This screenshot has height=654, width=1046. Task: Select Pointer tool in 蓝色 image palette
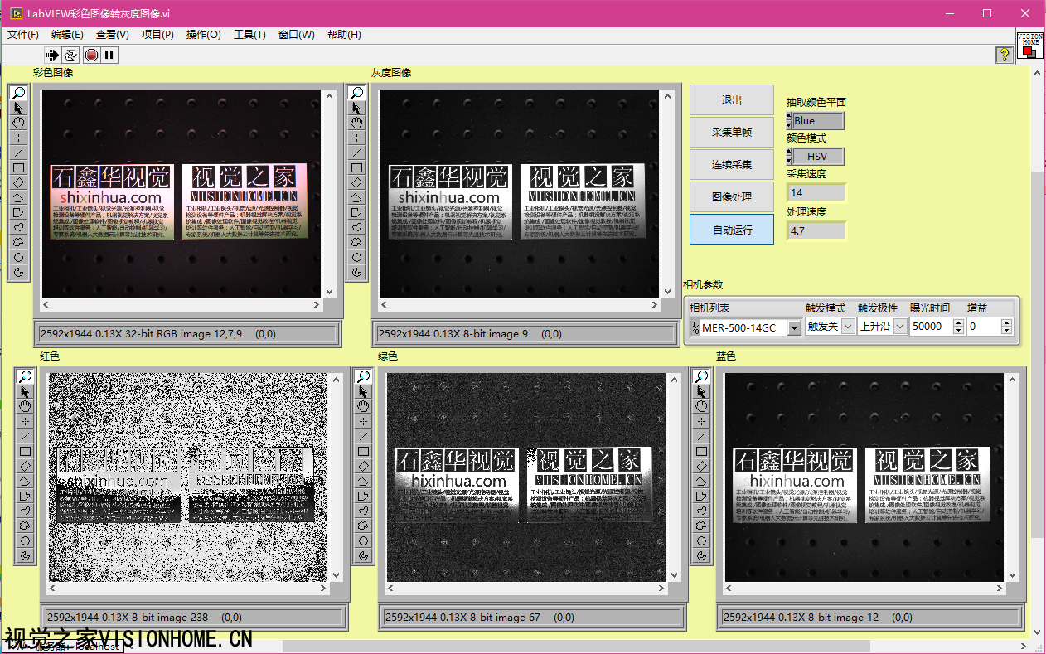701,391
